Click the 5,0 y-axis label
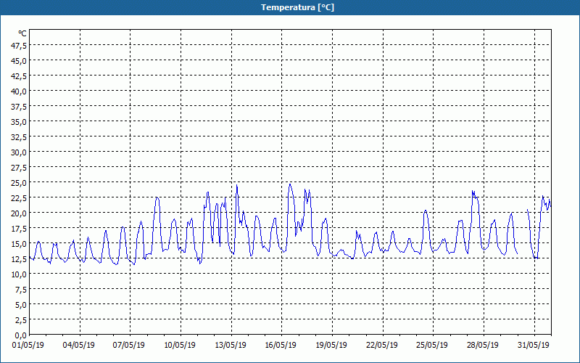The height and width of the screenshot is (363, 580). 21,305
